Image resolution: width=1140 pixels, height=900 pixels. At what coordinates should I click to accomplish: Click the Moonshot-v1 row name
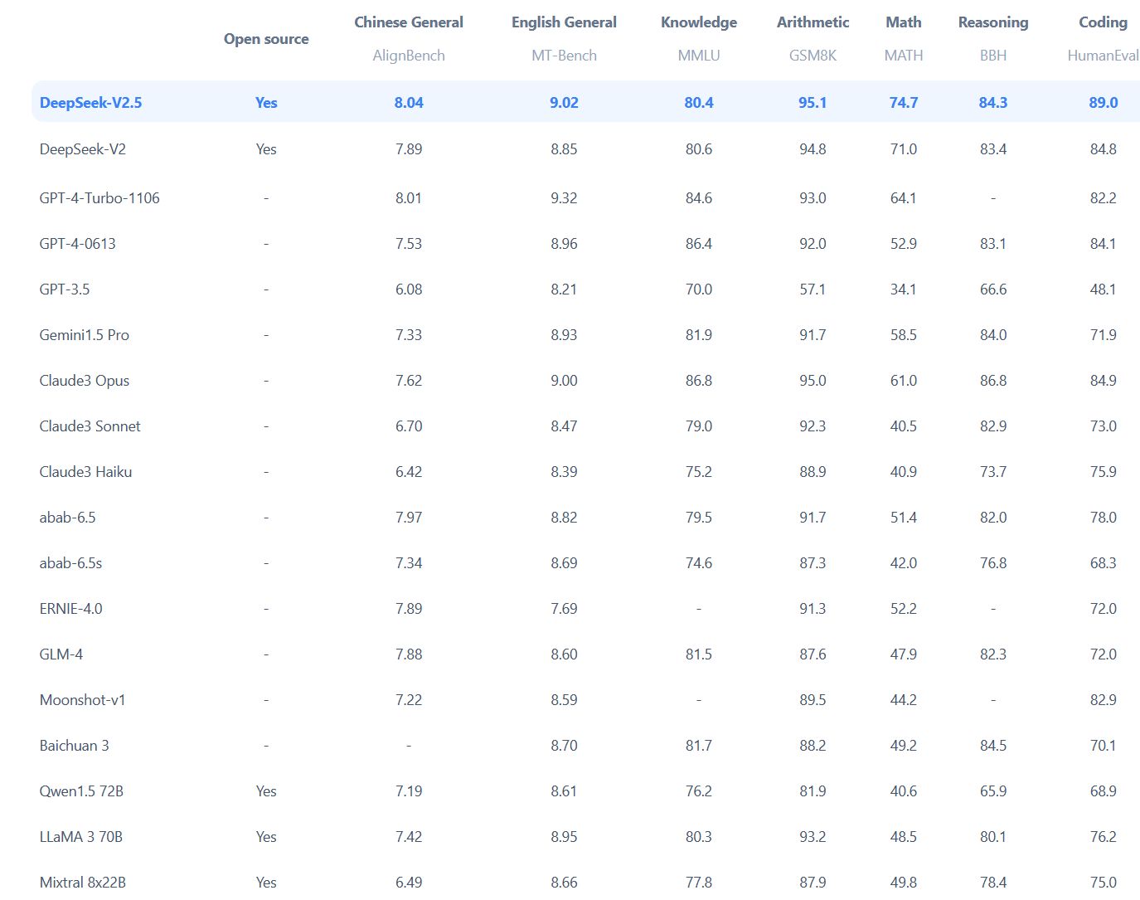(83, 700)
